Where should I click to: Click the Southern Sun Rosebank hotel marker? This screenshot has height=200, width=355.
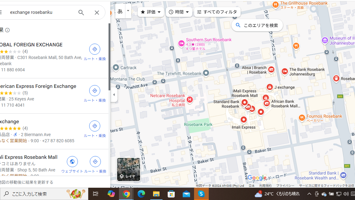181,43
